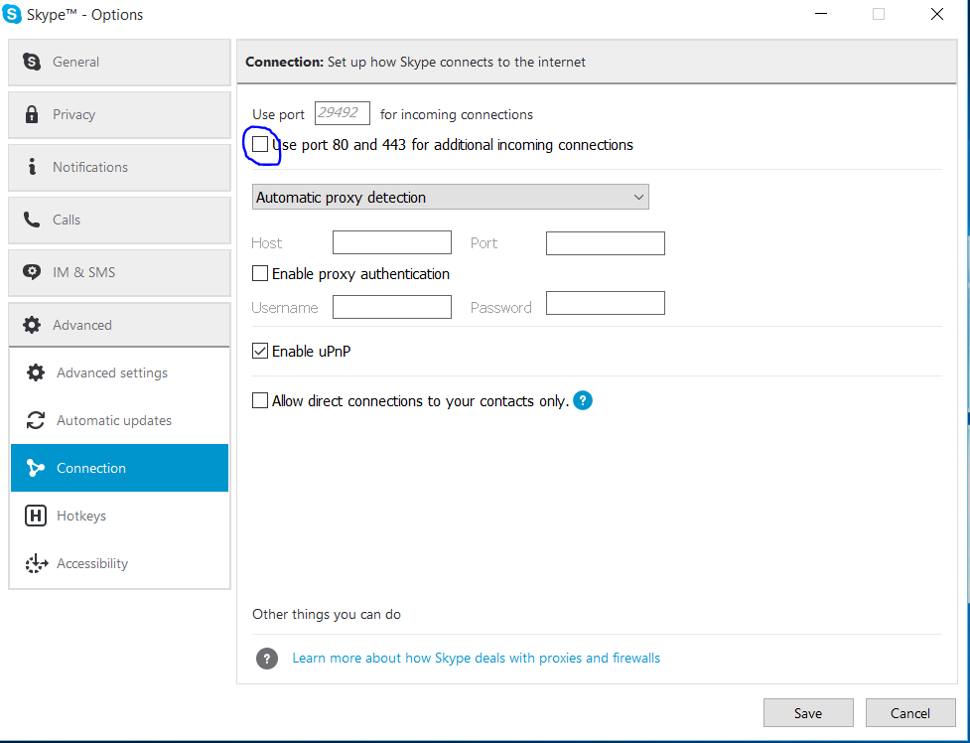This screenshot has width=970, height=743.
Task: Click the Notifications info icon
Action: (x=33, y=167)
